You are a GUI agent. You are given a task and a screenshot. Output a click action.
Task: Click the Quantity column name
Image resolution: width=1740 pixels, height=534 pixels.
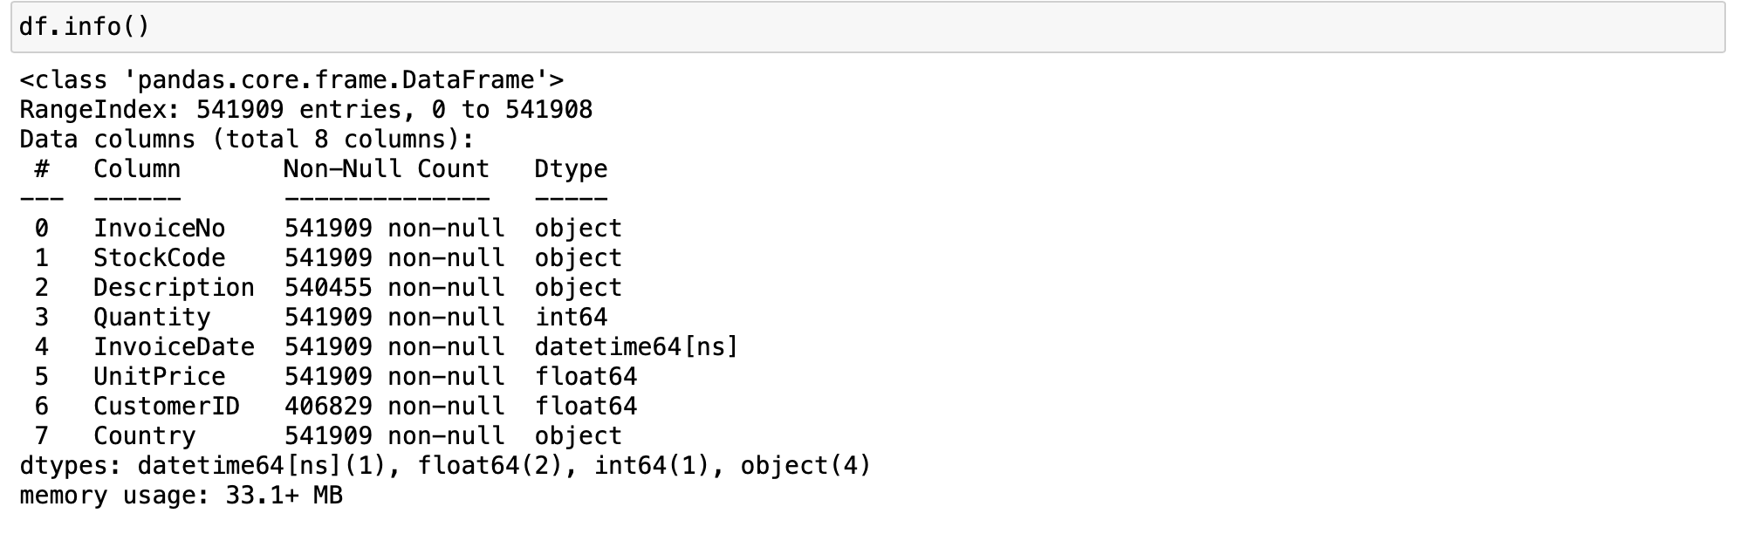tap(152, 318)
